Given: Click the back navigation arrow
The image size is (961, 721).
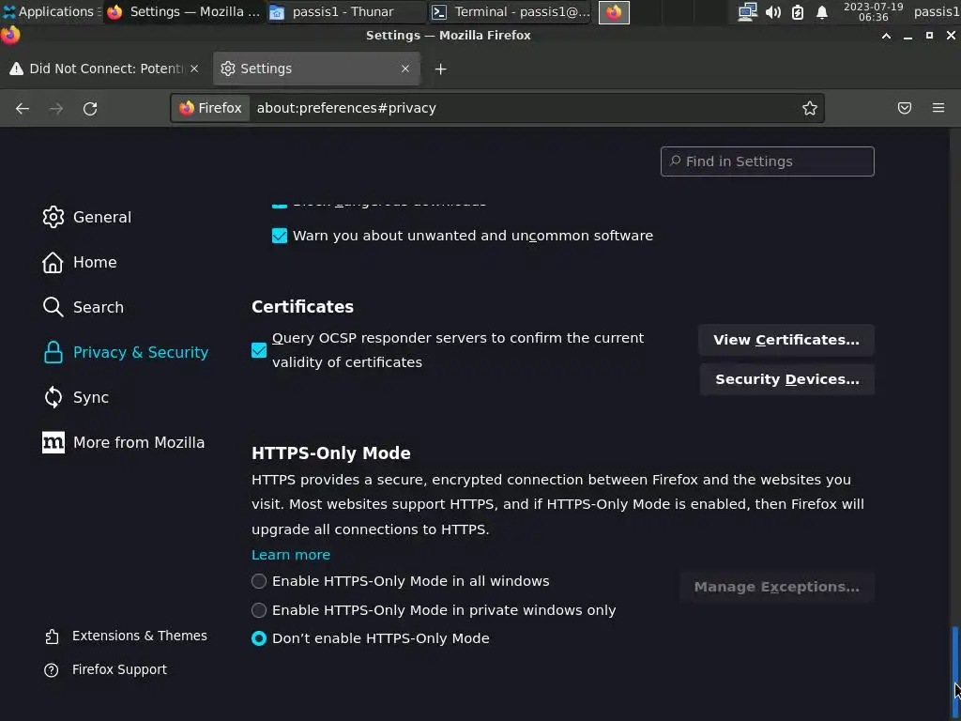Looking at the screenshot, I should tap(23, 109).
